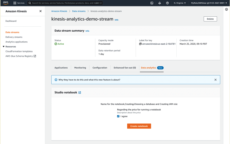Open the Services grid menu

pos(19,3)
